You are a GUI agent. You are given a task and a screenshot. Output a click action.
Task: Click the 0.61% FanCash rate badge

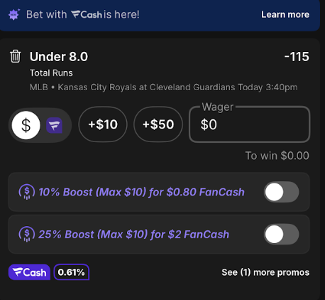coord(72,272)
